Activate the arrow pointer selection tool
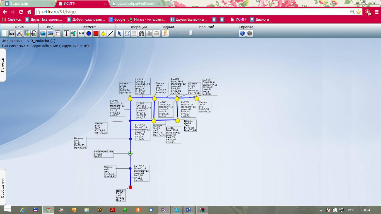The width and height of the screenshot is (381, 214). pyautogui.click(x=119, y=33)
